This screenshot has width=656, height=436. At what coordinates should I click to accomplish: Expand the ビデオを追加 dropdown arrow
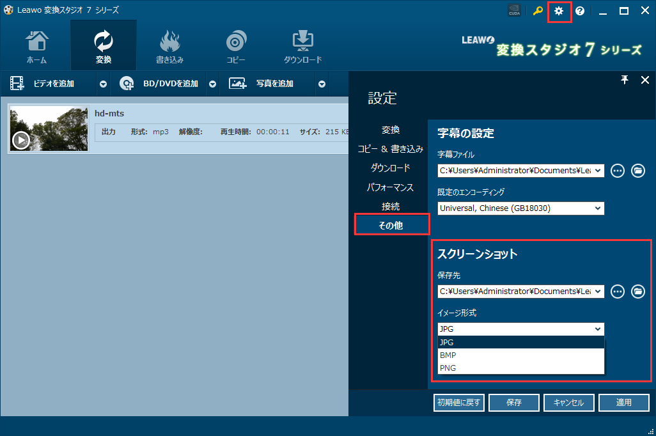pyautogui.click(x=103, y=84)
